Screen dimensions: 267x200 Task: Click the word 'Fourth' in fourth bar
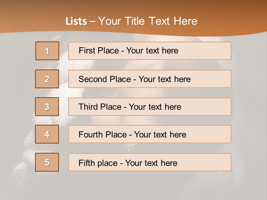(90, 134)
